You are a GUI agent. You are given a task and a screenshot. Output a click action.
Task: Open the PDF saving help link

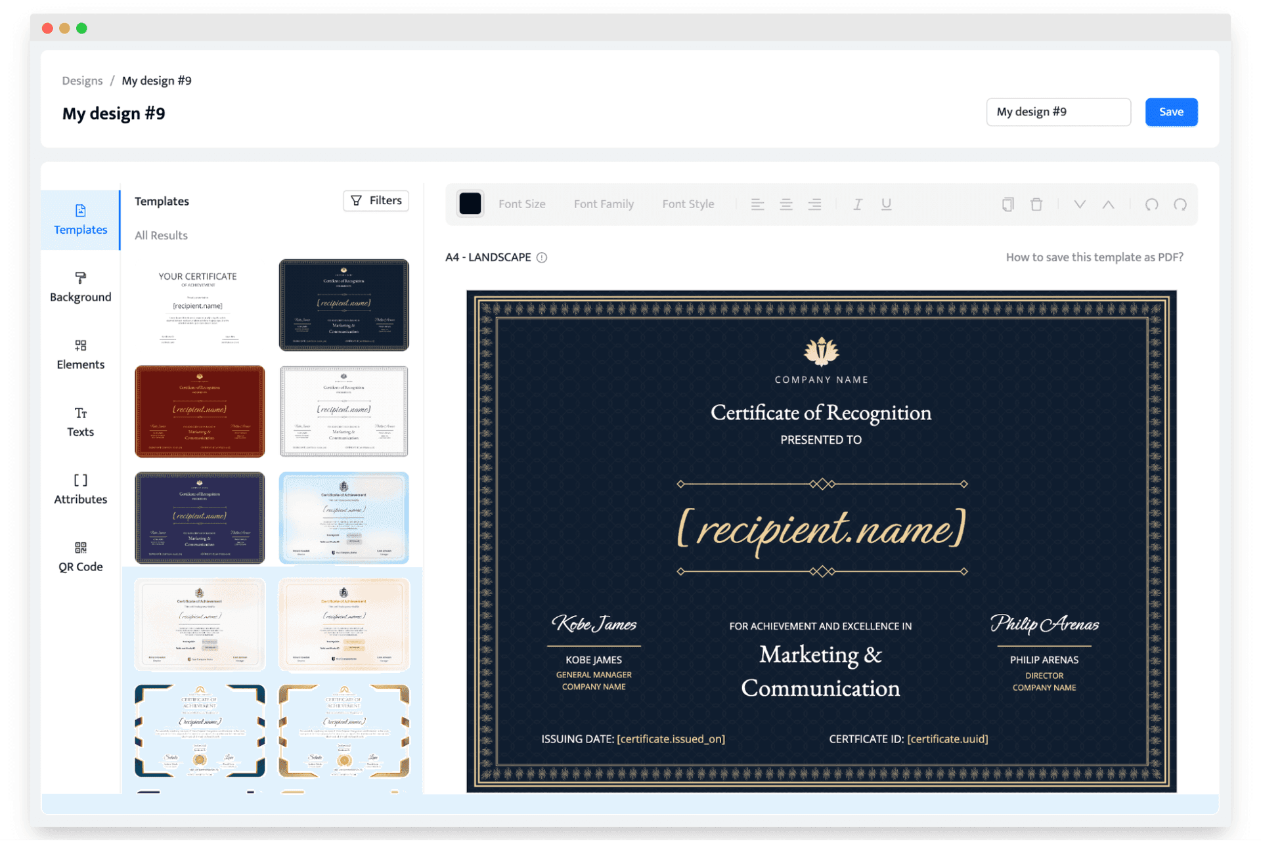pyautogui.click(x=1094, y=257)
